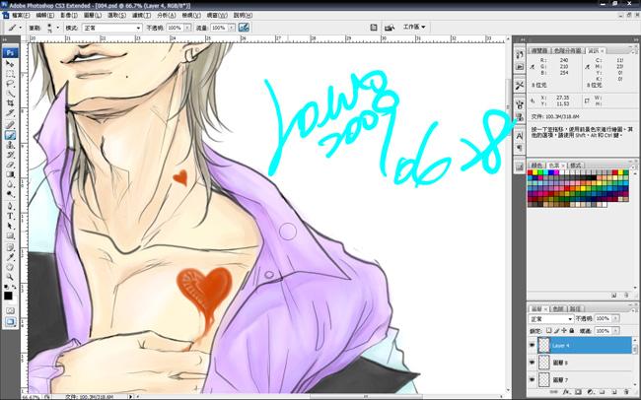Toggle airbrush mode in options bar
The image size is (641, 400).
244,28
